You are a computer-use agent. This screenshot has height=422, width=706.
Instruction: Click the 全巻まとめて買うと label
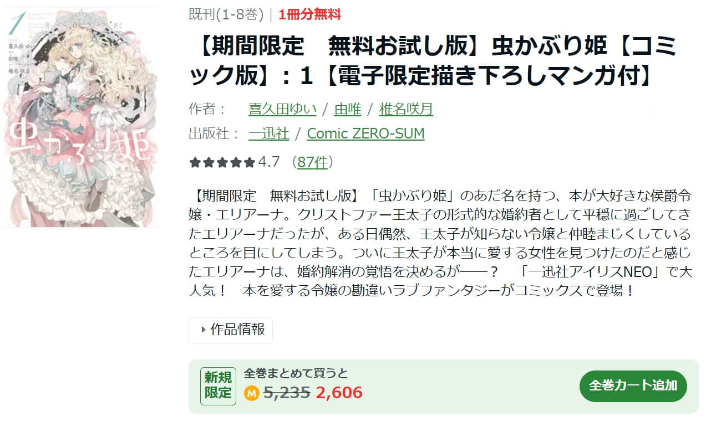pyautogui.click(x=296, y=373)
